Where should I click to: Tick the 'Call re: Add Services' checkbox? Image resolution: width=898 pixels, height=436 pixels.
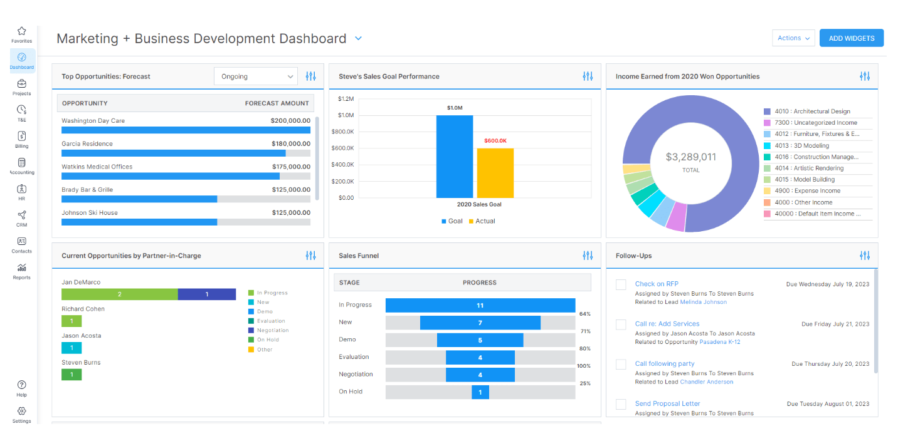click(x=621, y=324)
